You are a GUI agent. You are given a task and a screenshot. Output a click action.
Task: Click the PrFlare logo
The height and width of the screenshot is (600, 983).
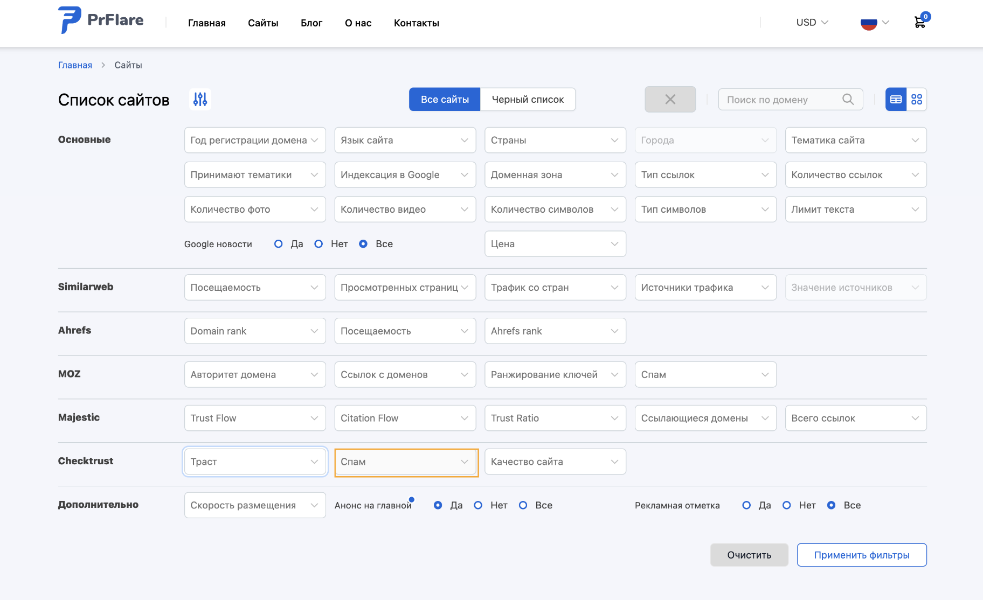click(101, 20)
